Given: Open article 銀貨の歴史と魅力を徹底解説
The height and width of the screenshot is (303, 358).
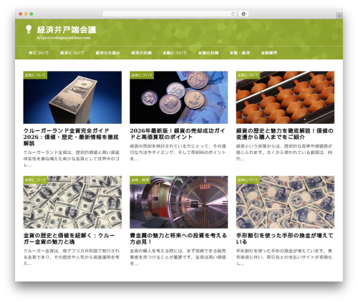Looking at the screenshot, I should [285, 134].
